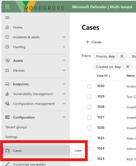Viewport: 136px width, 166px height.
Task: Click the Create button
Action: click(x=94, y=42)
